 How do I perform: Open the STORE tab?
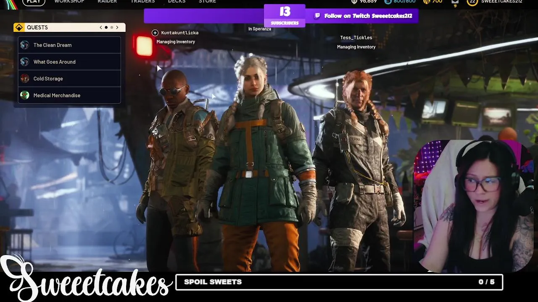click(207, 2)
